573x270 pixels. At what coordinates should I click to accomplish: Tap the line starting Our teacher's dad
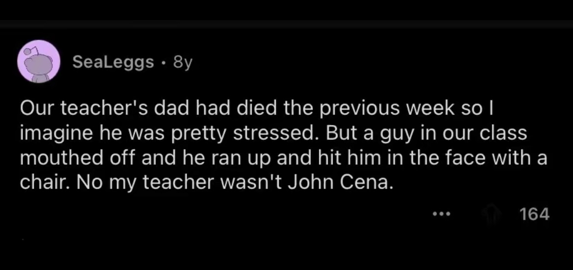pyautogui.click(x=257, y=110)
